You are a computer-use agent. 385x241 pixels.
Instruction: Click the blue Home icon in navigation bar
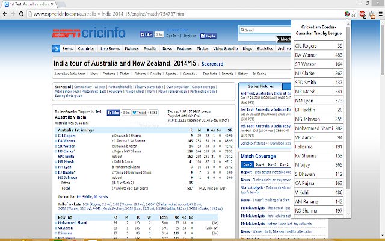[x=56, y=48]
